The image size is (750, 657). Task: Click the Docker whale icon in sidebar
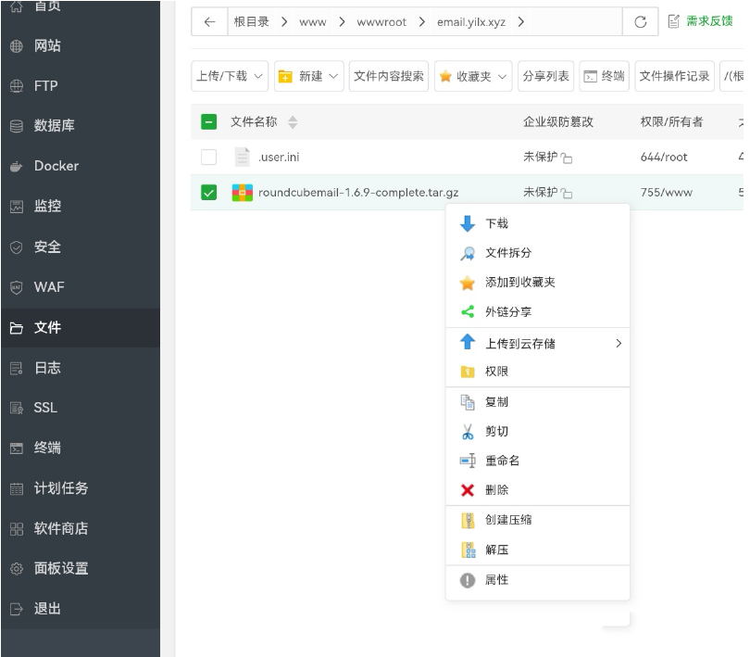tap(16, 167)
